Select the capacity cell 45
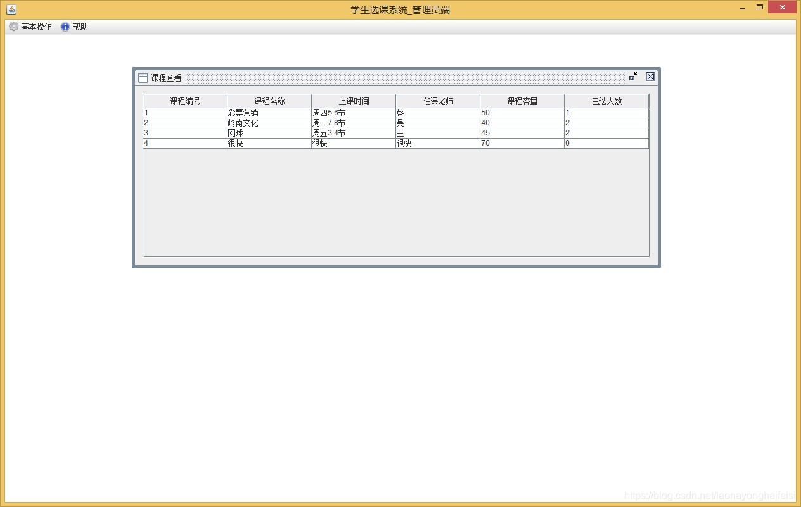The width and height of the screenshot is (801, 507). pyautogui.click(x=522, y=133)
